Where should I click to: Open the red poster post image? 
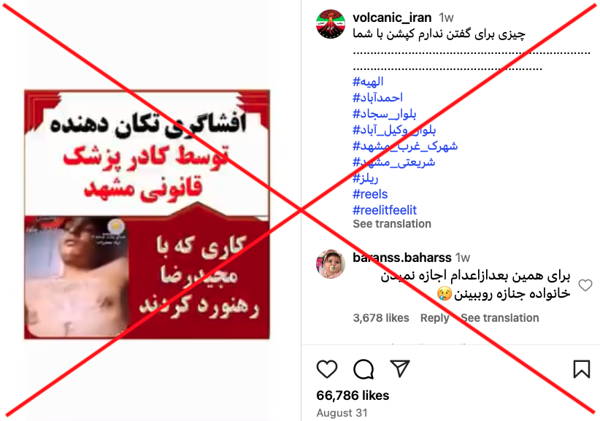coord(147,214)
